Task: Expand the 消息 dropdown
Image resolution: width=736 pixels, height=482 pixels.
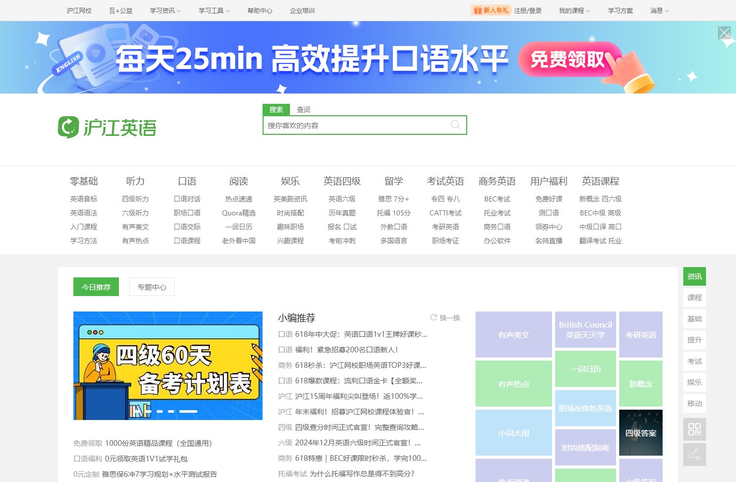Action: [660, 10]
